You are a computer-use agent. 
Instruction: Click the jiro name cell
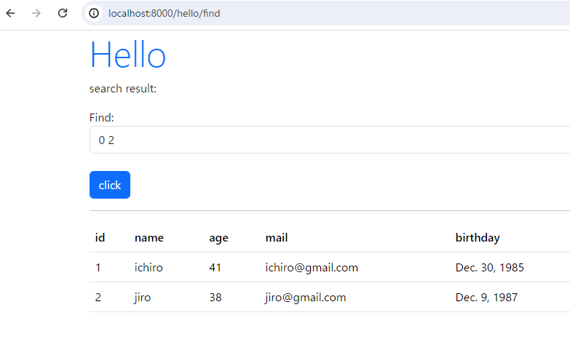point(143,298)
